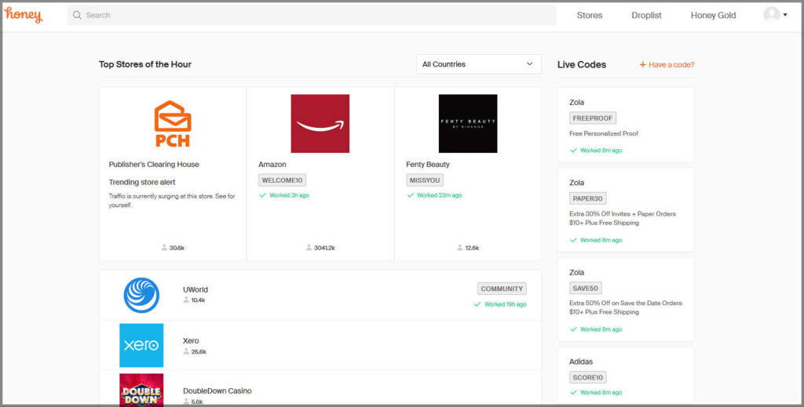Screen dimensions: 804x407
Task: Click into the Search input field
Action: pyautogui.click(x=314, y=15)
